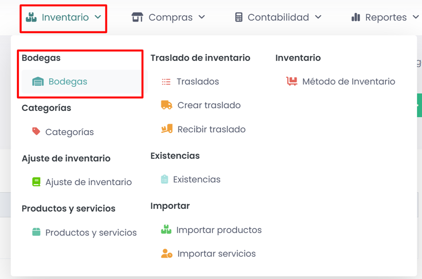Click the cart icon for Método de Inventario

[x=292, y=82]
